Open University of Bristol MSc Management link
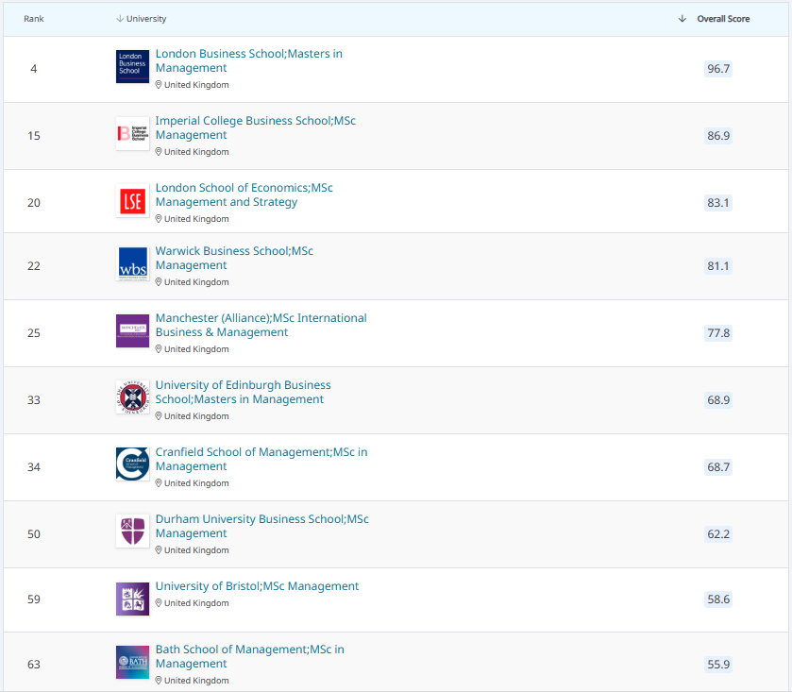This screenshot has height=692, width=792. coord(257,586)
